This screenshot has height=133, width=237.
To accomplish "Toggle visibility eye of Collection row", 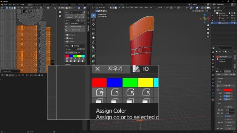I will tap(232, 13).
